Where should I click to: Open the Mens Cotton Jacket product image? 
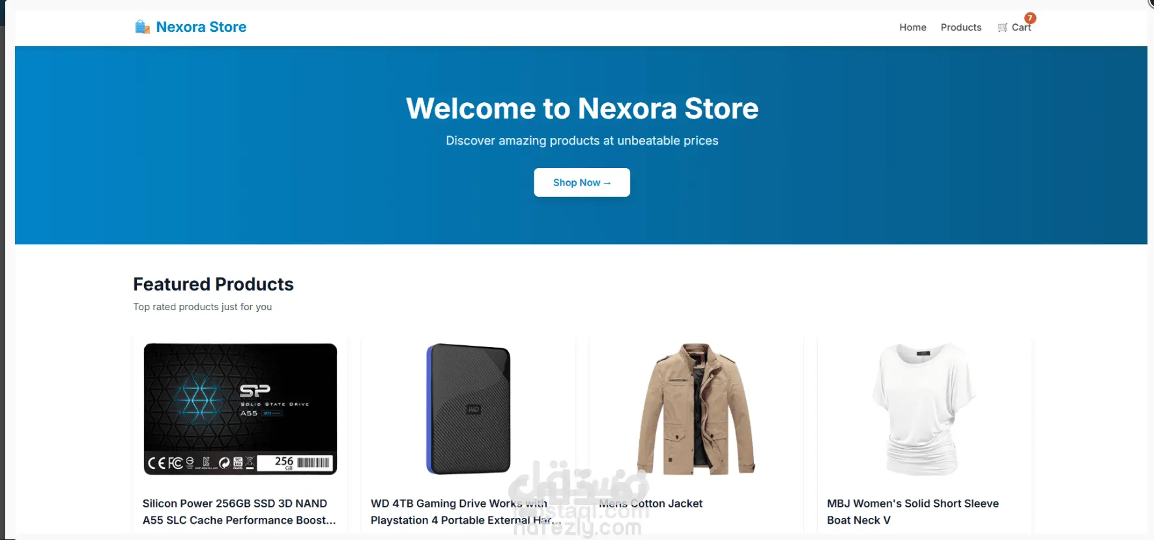click(x=697, y=409)
